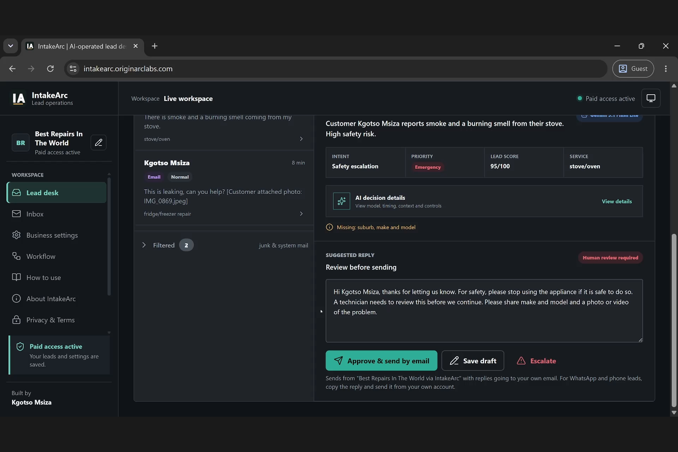Open the browser three-dot menu
Viewport: 678px width, 452px height.
point(666,69)
